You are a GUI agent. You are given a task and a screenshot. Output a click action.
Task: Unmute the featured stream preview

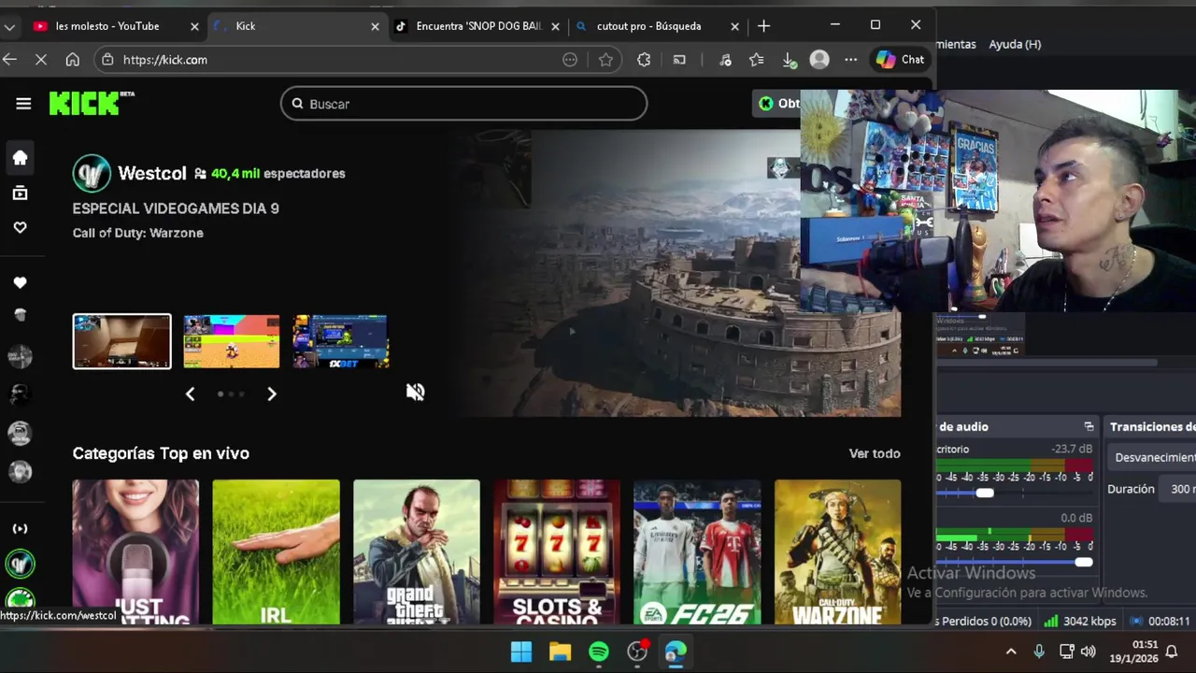415,392
